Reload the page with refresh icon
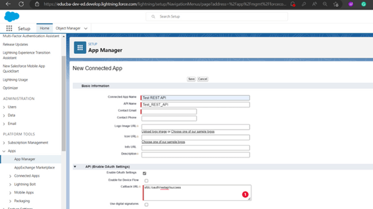Image resolution: width=373 pixels, height=209 pixels. coord(21,4)
